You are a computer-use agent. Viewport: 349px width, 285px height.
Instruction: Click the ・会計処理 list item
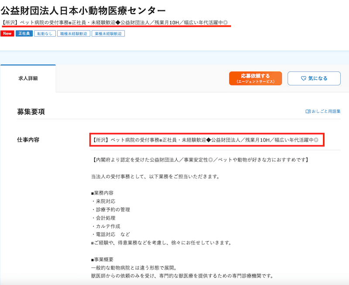coord(103,218)
